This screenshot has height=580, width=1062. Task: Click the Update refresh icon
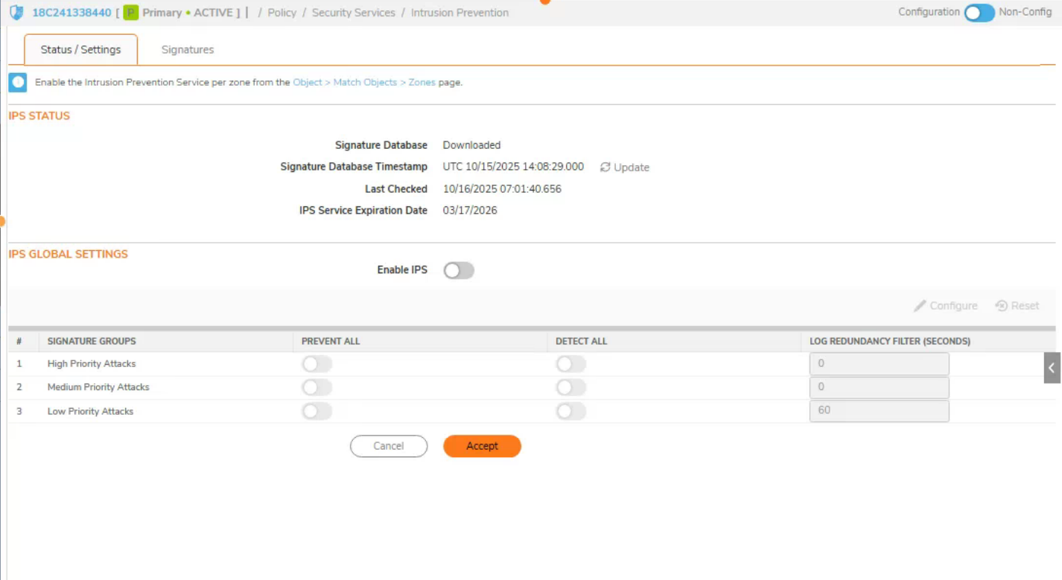click(605, 168)
